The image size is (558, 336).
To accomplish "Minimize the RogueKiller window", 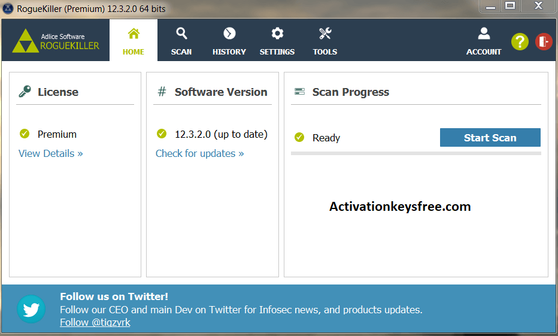I will (x=491, y=6).
